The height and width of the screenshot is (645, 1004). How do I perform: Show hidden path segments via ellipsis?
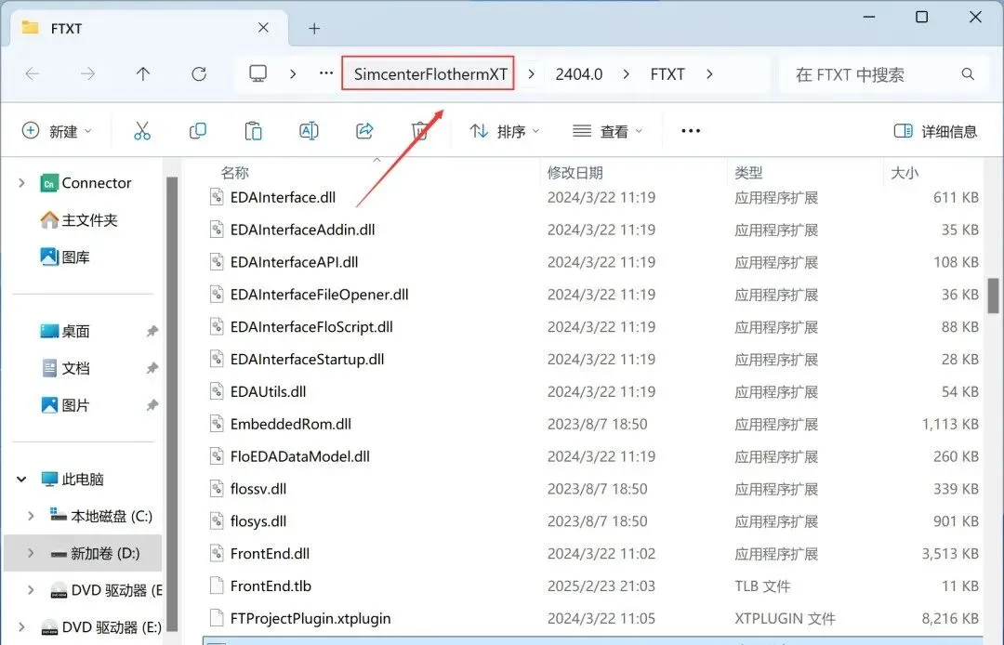(326, 73)
